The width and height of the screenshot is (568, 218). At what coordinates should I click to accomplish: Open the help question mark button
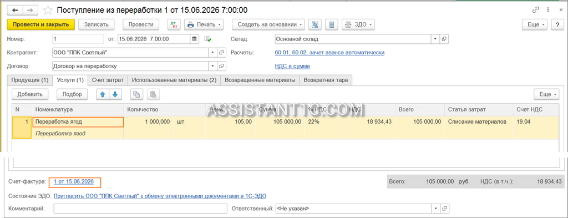click(x=557, y=24)
